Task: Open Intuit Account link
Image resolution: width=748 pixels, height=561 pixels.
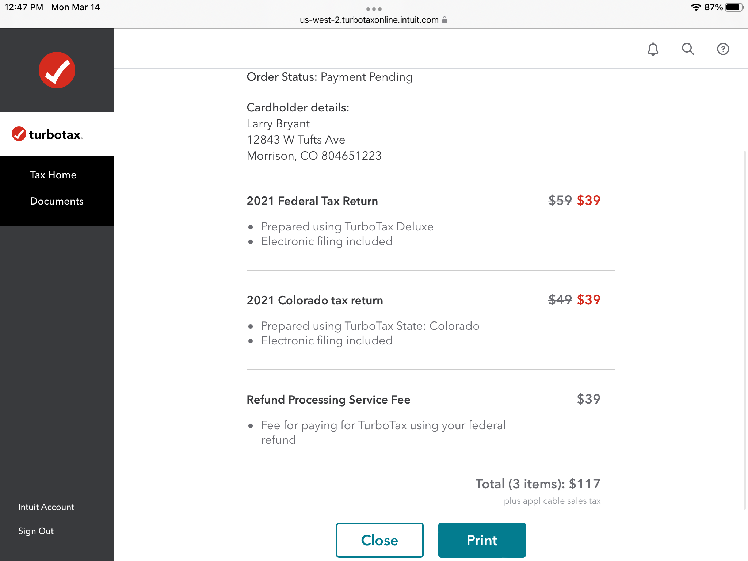Action: [x=46, y=507]
